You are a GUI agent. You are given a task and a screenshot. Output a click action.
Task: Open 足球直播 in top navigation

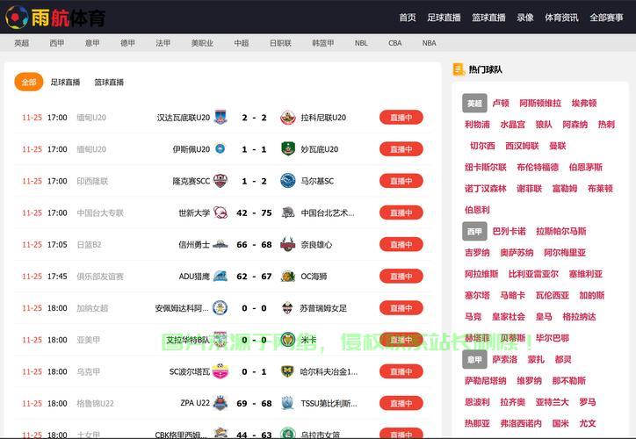click(444, 18)
